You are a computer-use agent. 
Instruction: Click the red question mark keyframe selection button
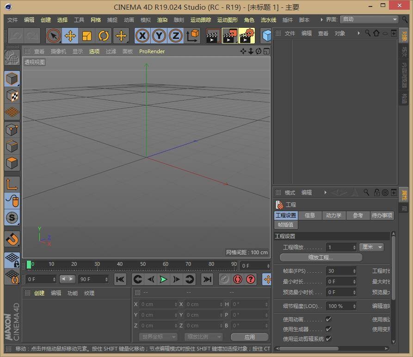251,279
